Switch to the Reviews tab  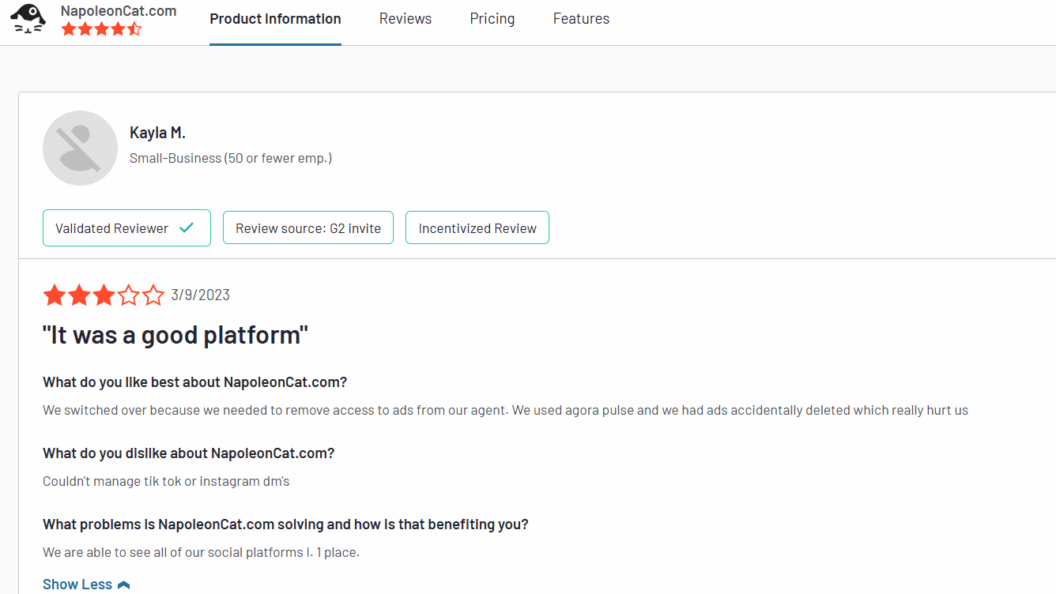pyautogui.click(x=405, y=19)
